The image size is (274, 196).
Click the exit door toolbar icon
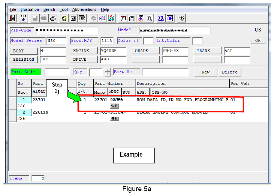12,18
